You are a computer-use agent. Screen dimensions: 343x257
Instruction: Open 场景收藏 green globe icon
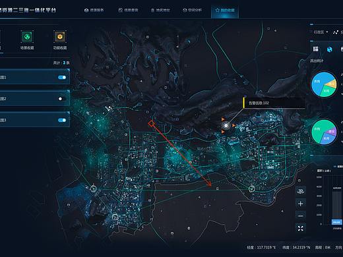pos(27,37)
